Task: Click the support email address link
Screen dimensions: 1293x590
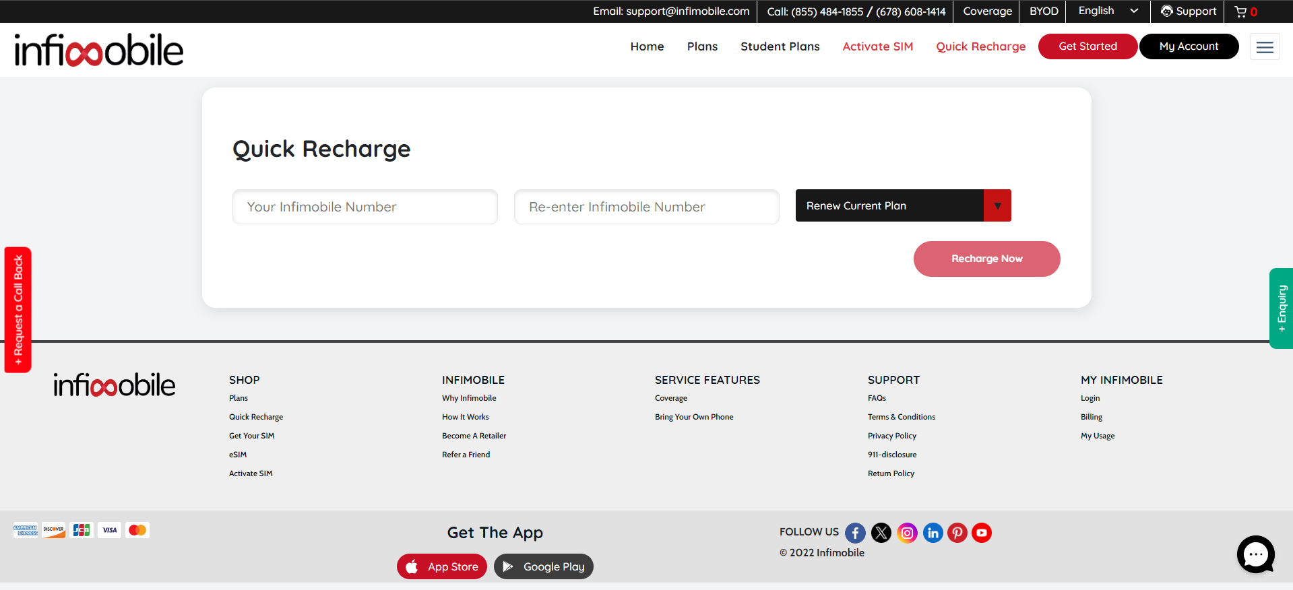Action: tap(671, 11)
